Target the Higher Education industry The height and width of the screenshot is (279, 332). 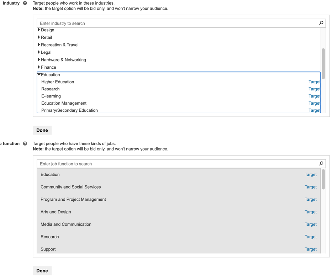pos(314,82)
